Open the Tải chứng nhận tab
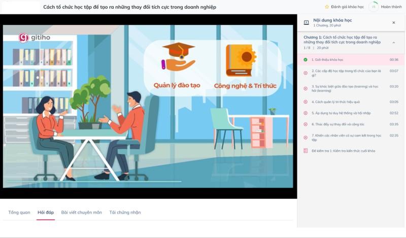 (125, 212)
